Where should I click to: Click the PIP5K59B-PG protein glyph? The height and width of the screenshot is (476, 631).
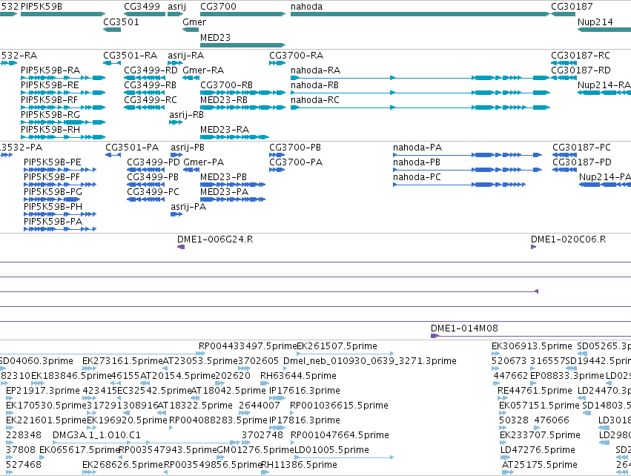coord(52,199)
